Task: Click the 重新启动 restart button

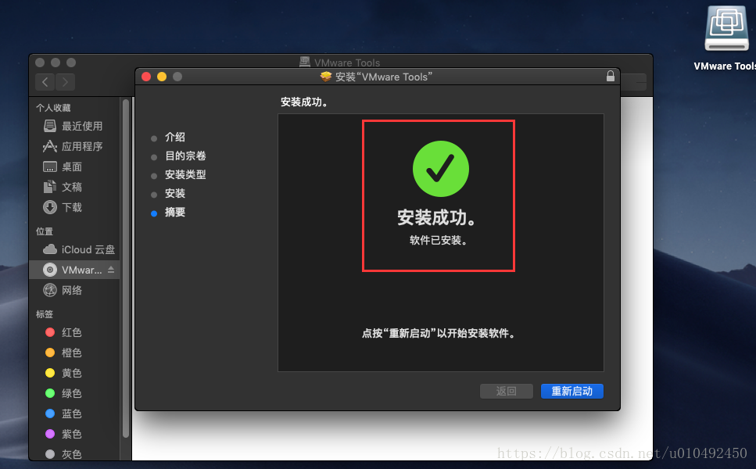Action: pyautogui.click(x=571, y=391)
